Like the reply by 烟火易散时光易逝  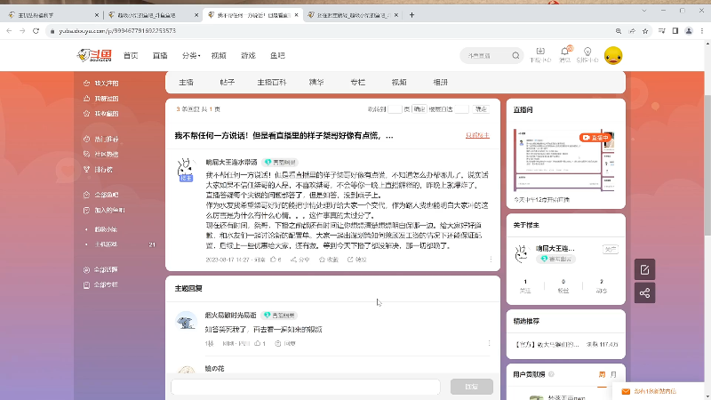tap(260, 343)
